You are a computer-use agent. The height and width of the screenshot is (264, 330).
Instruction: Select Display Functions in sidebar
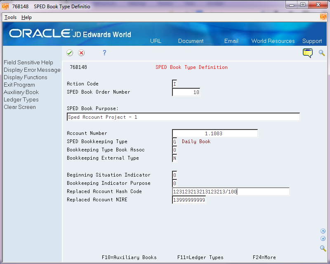tap(26, 77)
